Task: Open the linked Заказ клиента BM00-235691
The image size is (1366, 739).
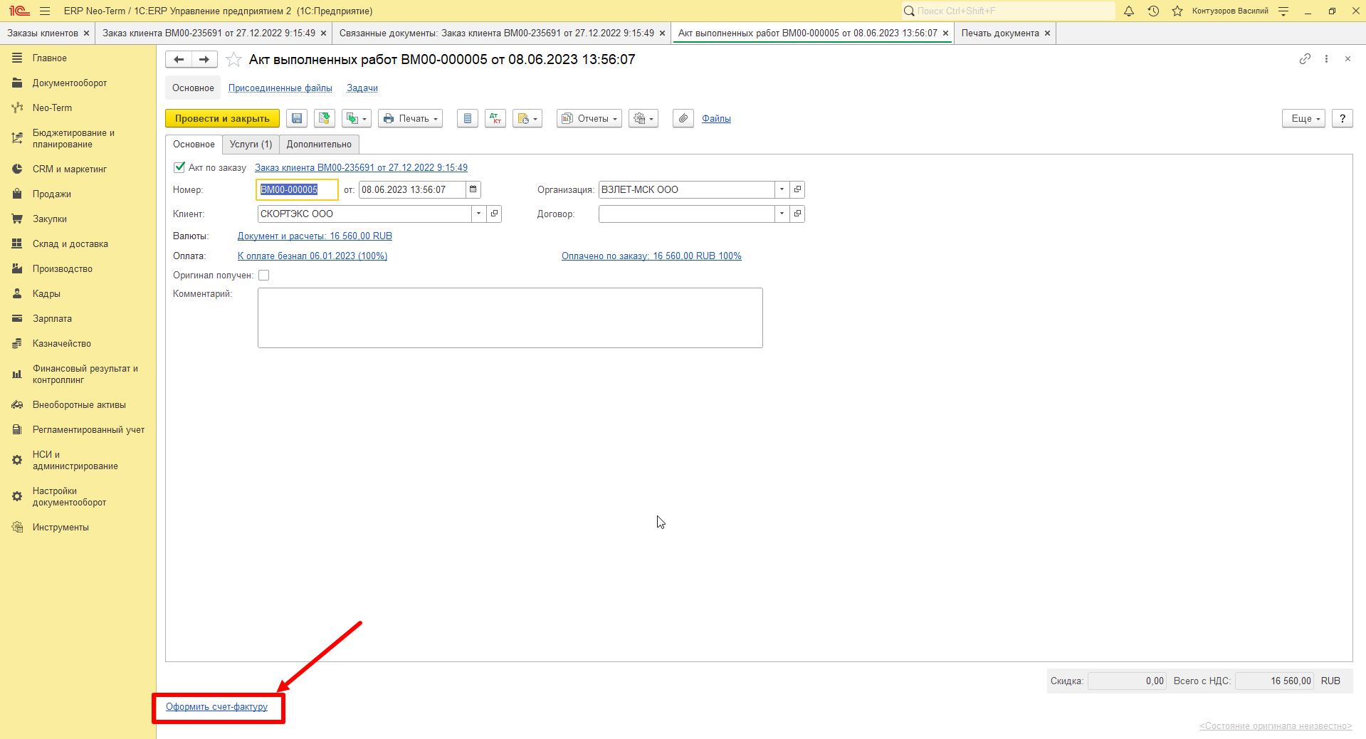Action: pos(361,168)
